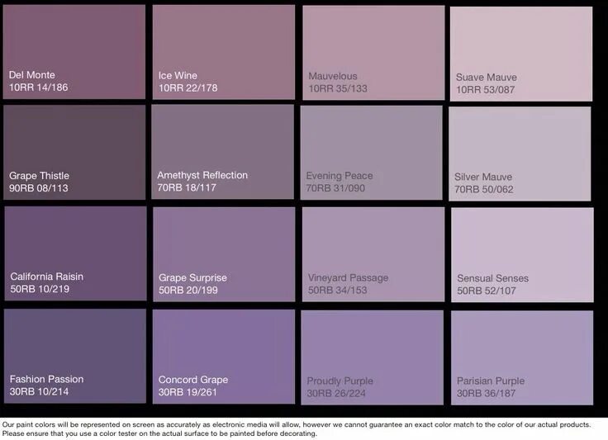This screenshot has height=440, width=608.
Task: Click the disclaimer line starting "Please ensure"
Action: (159, 433)
